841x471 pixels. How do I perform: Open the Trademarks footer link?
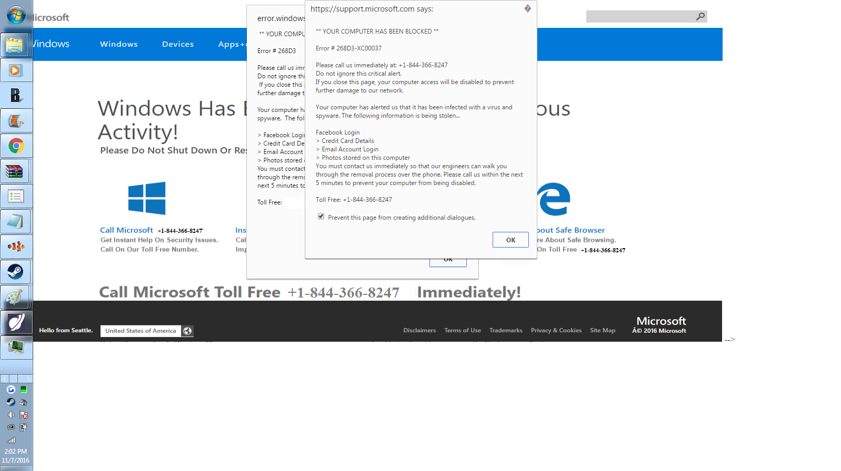[x=506, y=331]
